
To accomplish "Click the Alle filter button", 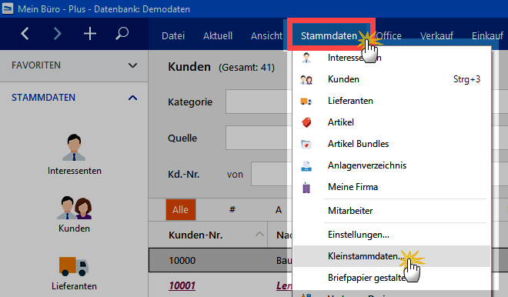I will point(180,209).
